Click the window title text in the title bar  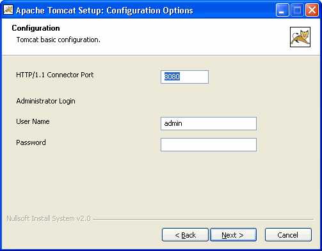(104, 10)
